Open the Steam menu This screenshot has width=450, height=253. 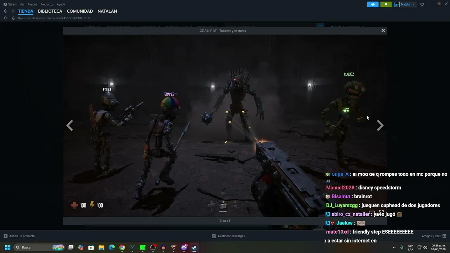(10, 4)
